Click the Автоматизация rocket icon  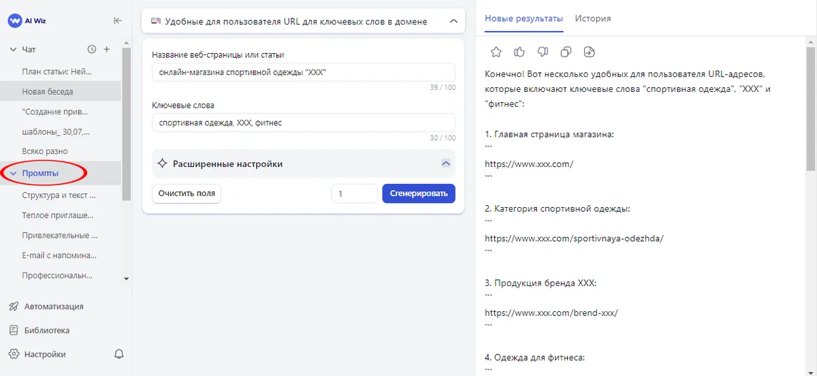tap(14, 307)
